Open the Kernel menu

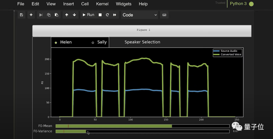click(x=102, y=4)
